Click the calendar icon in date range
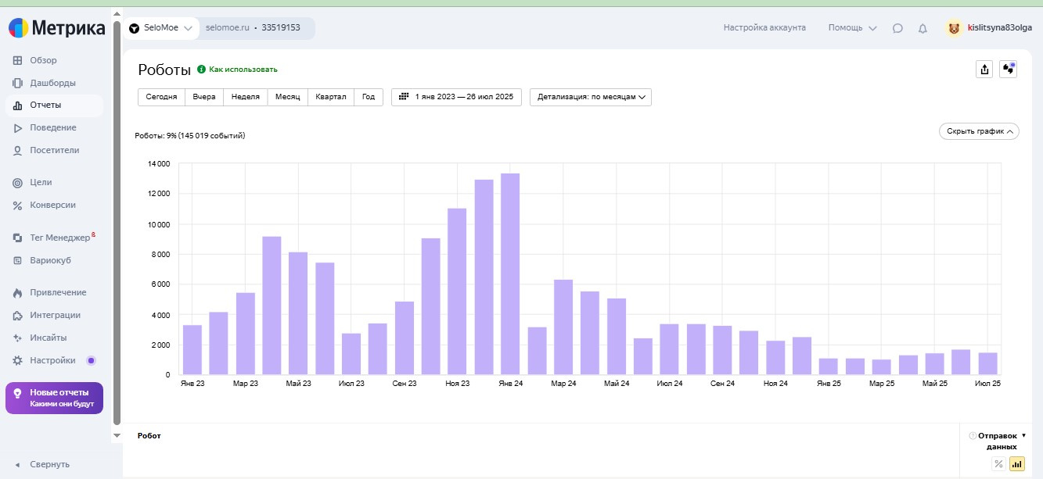 404,97
